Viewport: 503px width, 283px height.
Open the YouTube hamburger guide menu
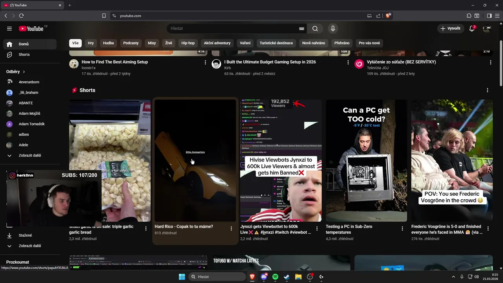click(x=9, y=28)
